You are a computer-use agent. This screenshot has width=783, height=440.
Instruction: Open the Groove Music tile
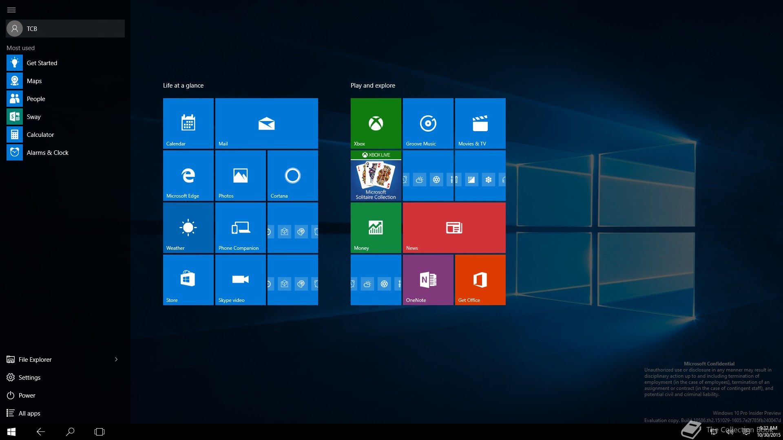click(428, 123)
